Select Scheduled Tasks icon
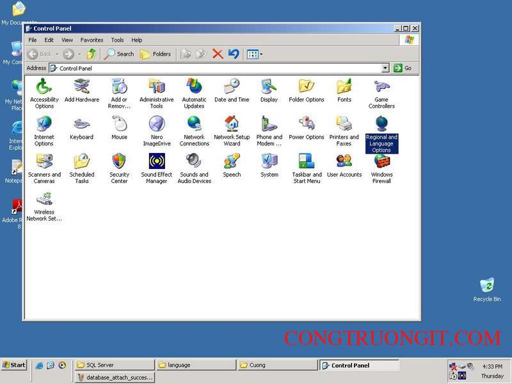This screenshot has width=512, height=384. pyautogui.click(x=82, y=168)
